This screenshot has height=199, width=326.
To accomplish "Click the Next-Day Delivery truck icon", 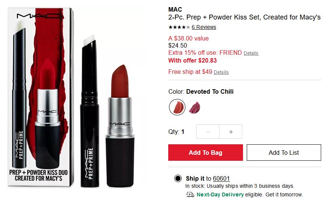I will [x=190, y=195].
